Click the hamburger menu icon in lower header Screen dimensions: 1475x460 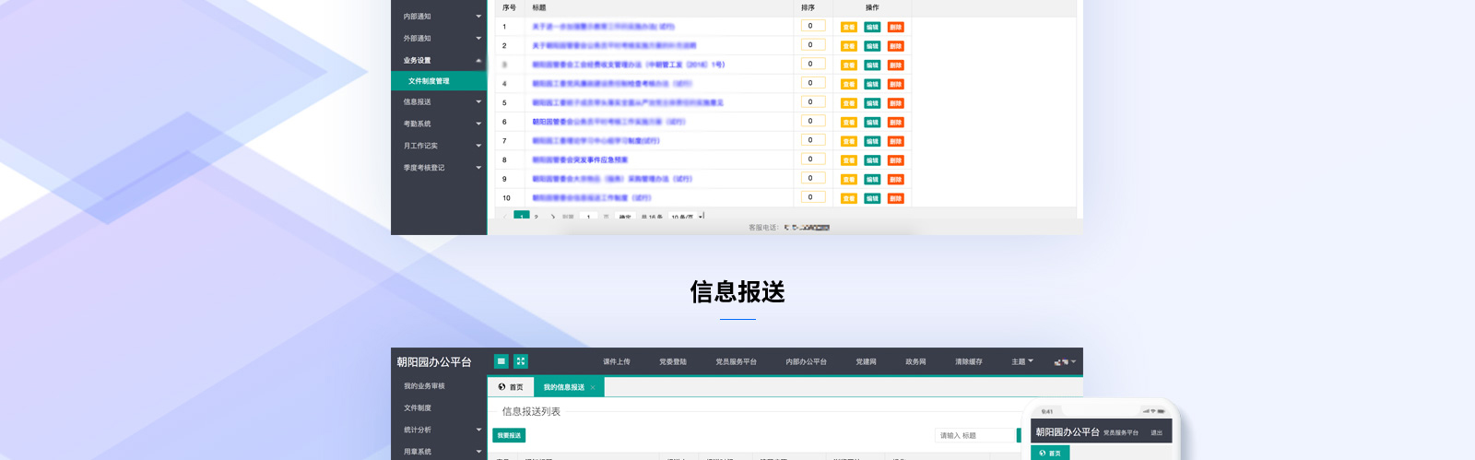pos(501,361)
